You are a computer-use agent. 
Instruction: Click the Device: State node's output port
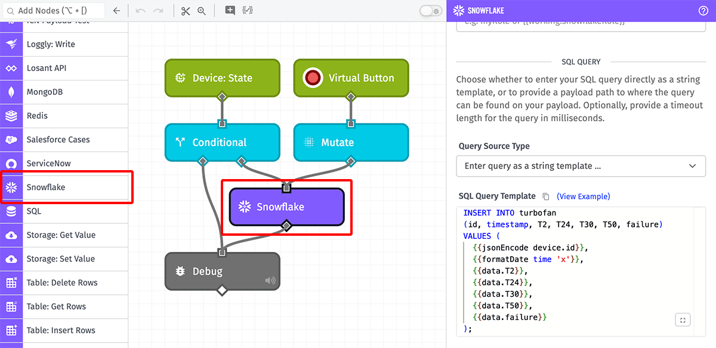[x=222, y=97]
